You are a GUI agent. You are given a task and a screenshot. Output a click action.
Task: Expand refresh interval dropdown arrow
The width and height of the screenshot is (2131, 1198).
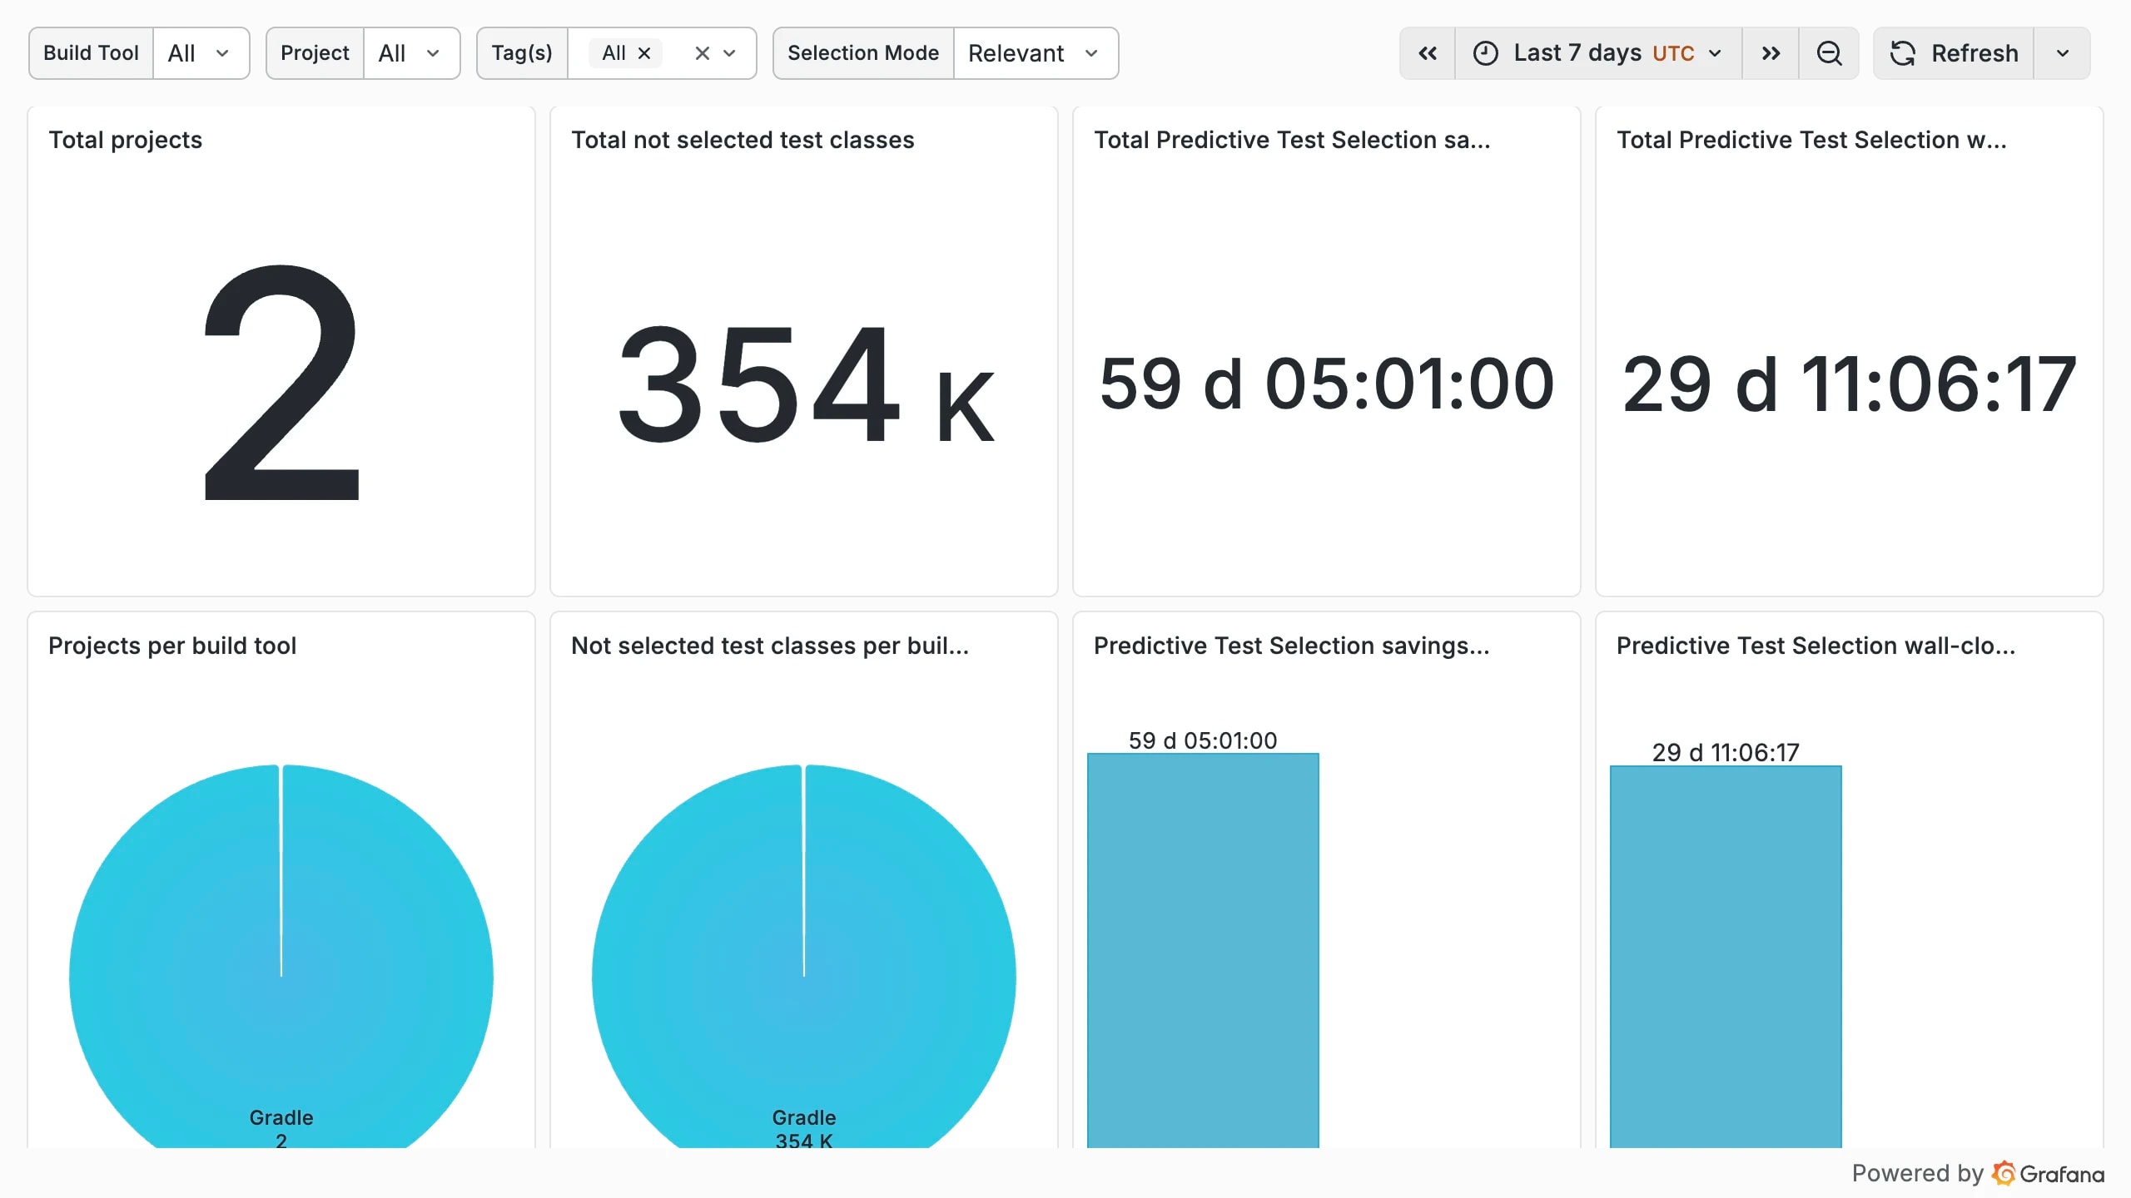[x=2062, y=53]
